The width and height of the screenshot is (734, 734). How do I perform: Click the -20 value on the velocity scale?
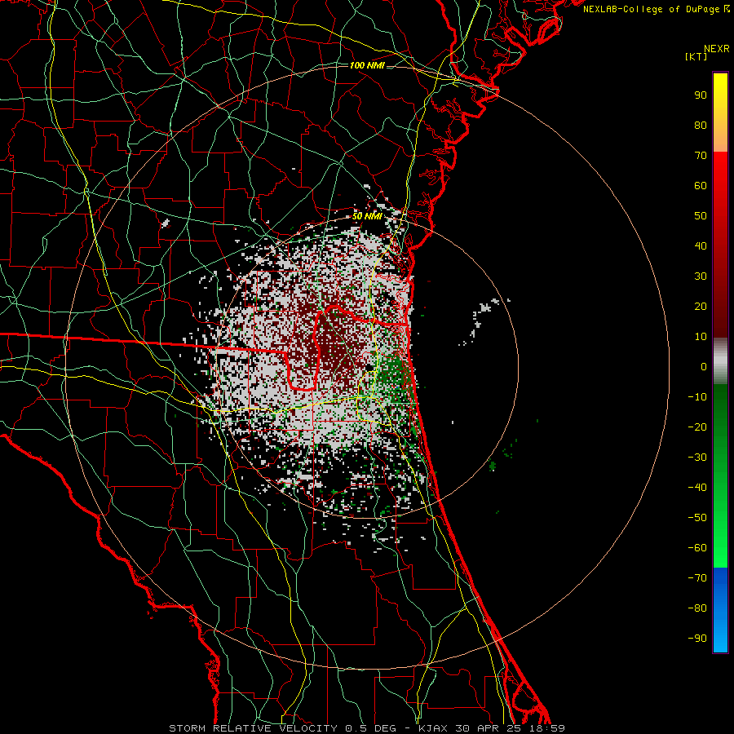coord(697,427)
